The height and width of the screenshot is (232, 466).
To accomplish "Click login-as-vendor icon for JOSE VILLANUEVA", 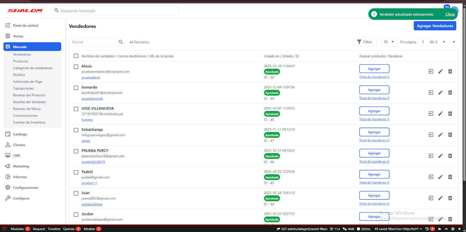I will point(431,114).
